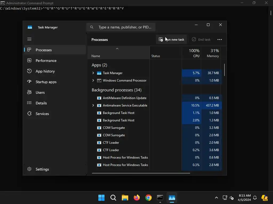Click the muted volume tray icon
This screenshot has height=204, width=273.
click(x=232, y=198)
